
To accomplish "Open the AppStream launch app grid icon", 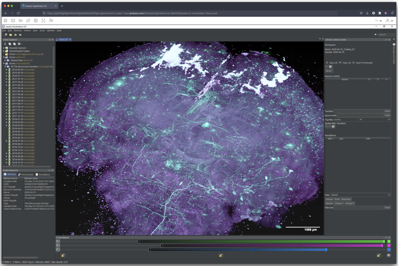I will coord(5,21).
